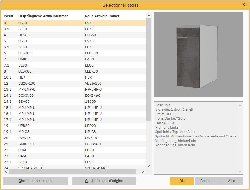Click the 3D cabinet preview image
This screenshot has width=250, height=190.
(198, 54)
